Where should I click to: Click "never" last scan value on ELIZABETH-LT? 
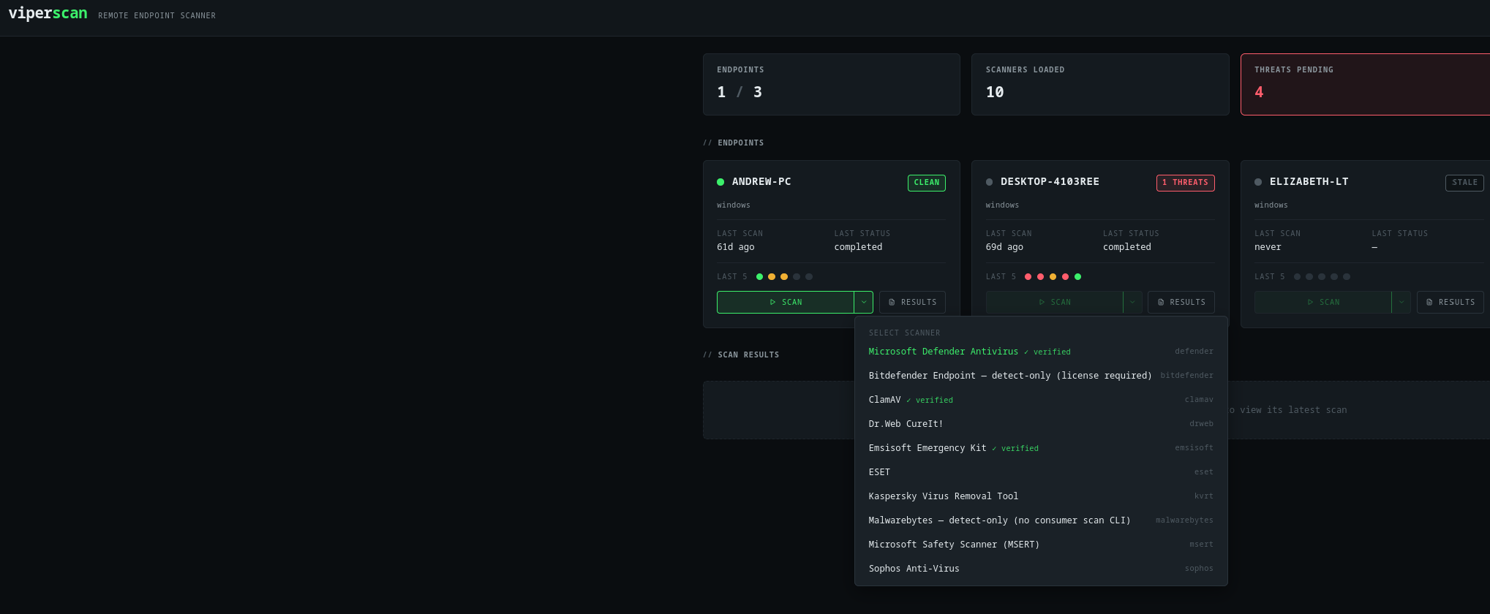coord(1268,247)
